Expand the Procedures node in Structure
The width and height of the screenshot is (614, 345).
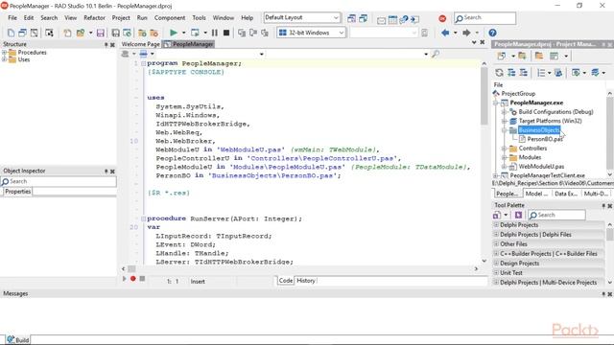click(x=4, y=52)
